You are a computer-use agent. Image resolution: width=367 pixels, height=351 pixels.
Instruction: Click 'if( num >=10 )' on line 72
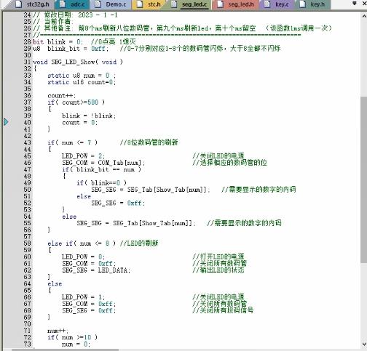pos(72,337)
